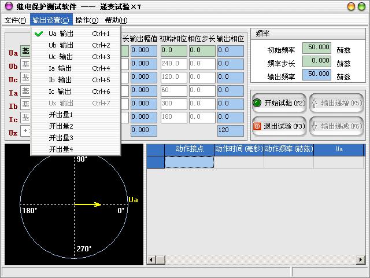370x278 pixels.
Task: Click the Ua 初始相位 value field
Action: pos(173,50)
